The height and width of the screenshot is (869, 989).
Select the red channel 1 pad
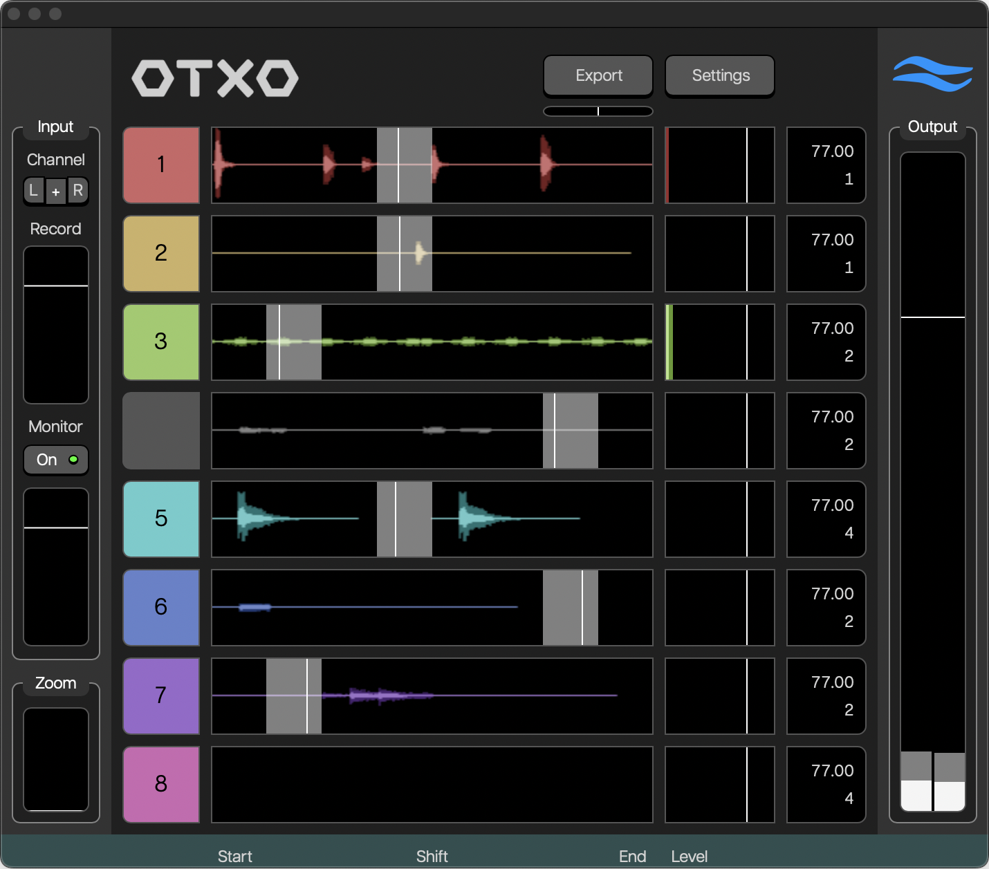coord(160,165)
